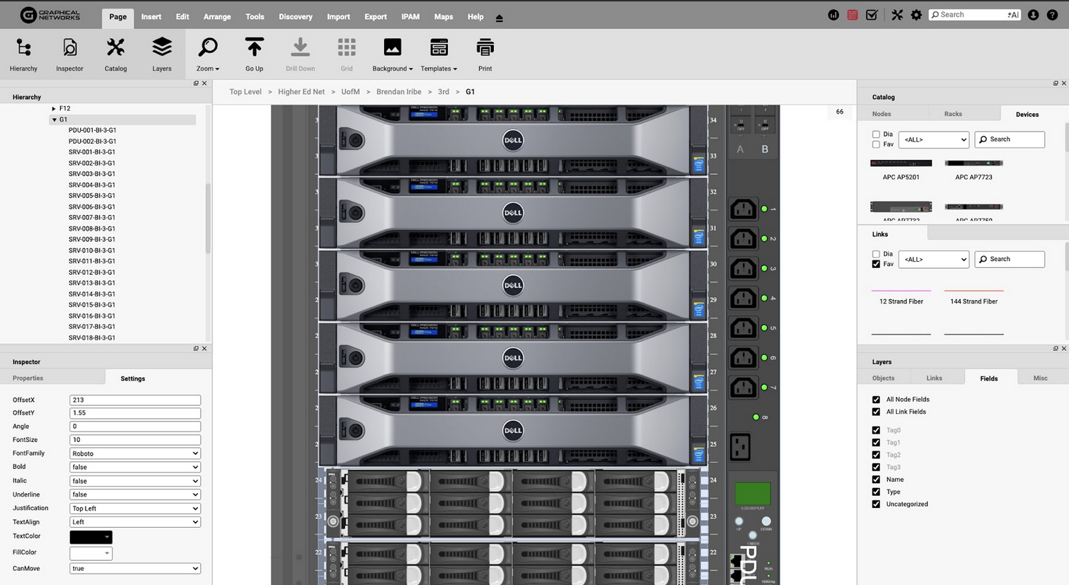Close the Inspector panel
The image size is (1069, 585).
point(204,349)
